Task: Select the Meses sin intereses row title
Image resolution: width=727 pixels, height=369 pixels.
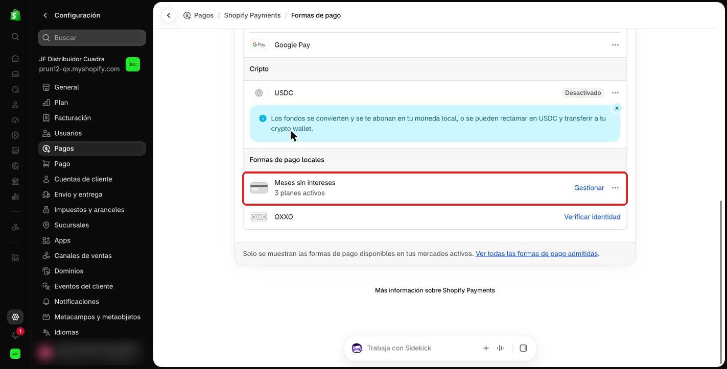Action: tap(305, 183)
